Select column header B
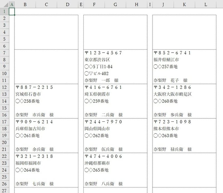 pos(25,4)
